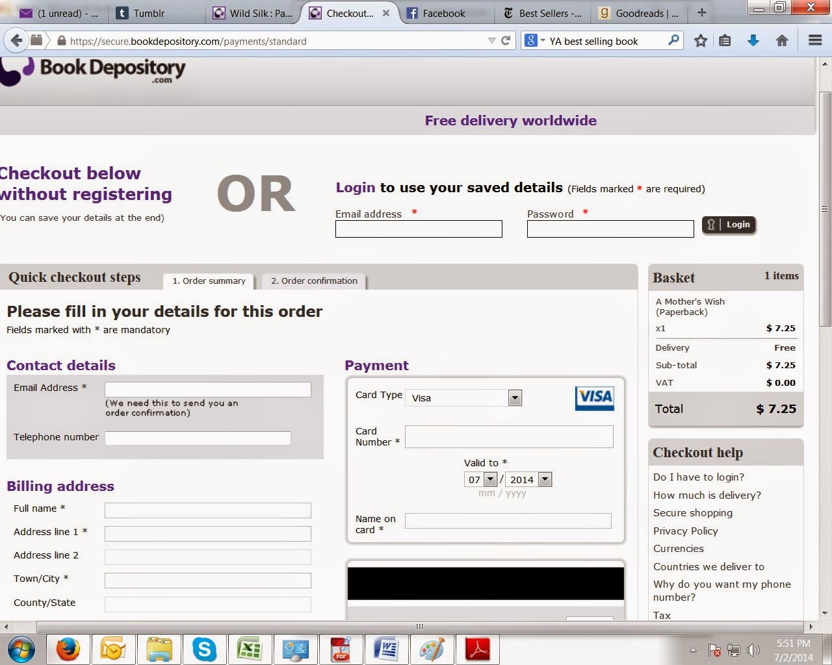The height and width of the screenshot is (665, 832).
Task: Switch to the unread mail tab
Action: click(x=58, y=12)
